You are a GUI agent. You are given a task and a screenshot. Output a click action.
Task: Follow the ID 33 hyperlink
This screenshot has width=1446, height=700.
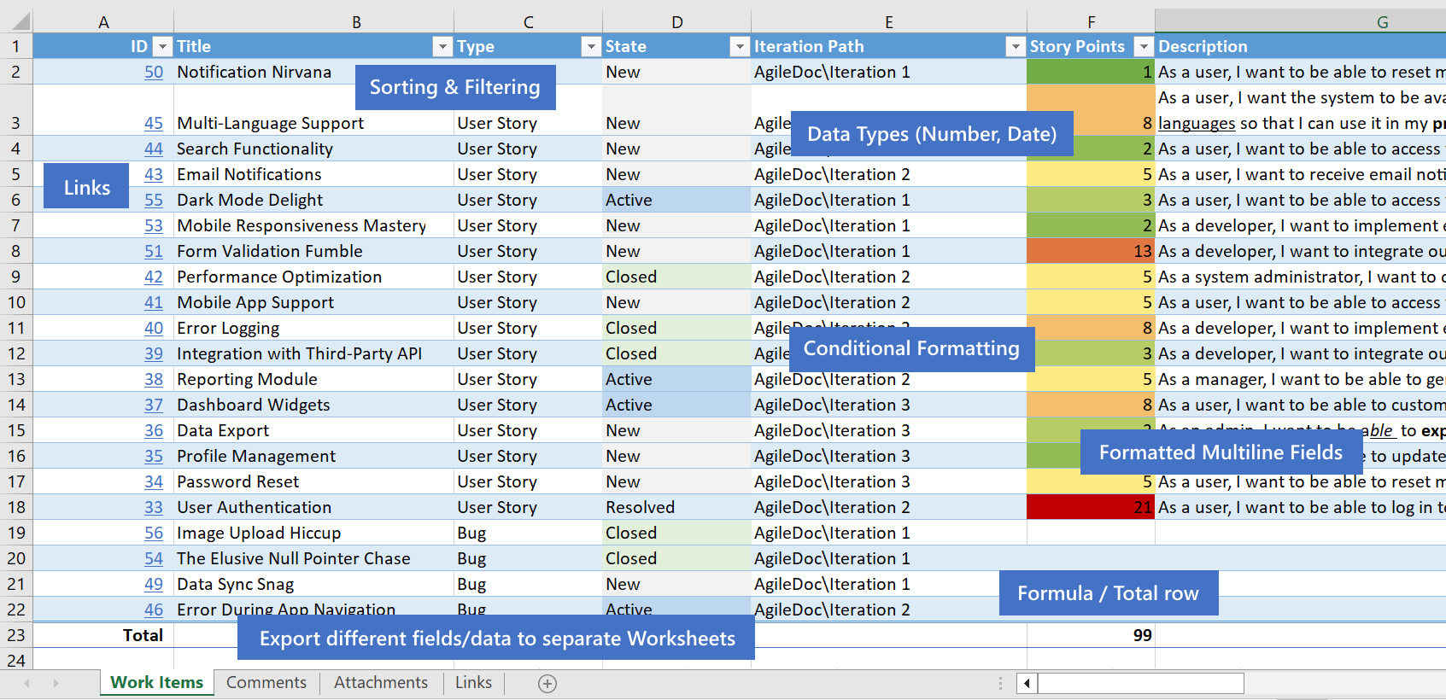coord(154,508)
